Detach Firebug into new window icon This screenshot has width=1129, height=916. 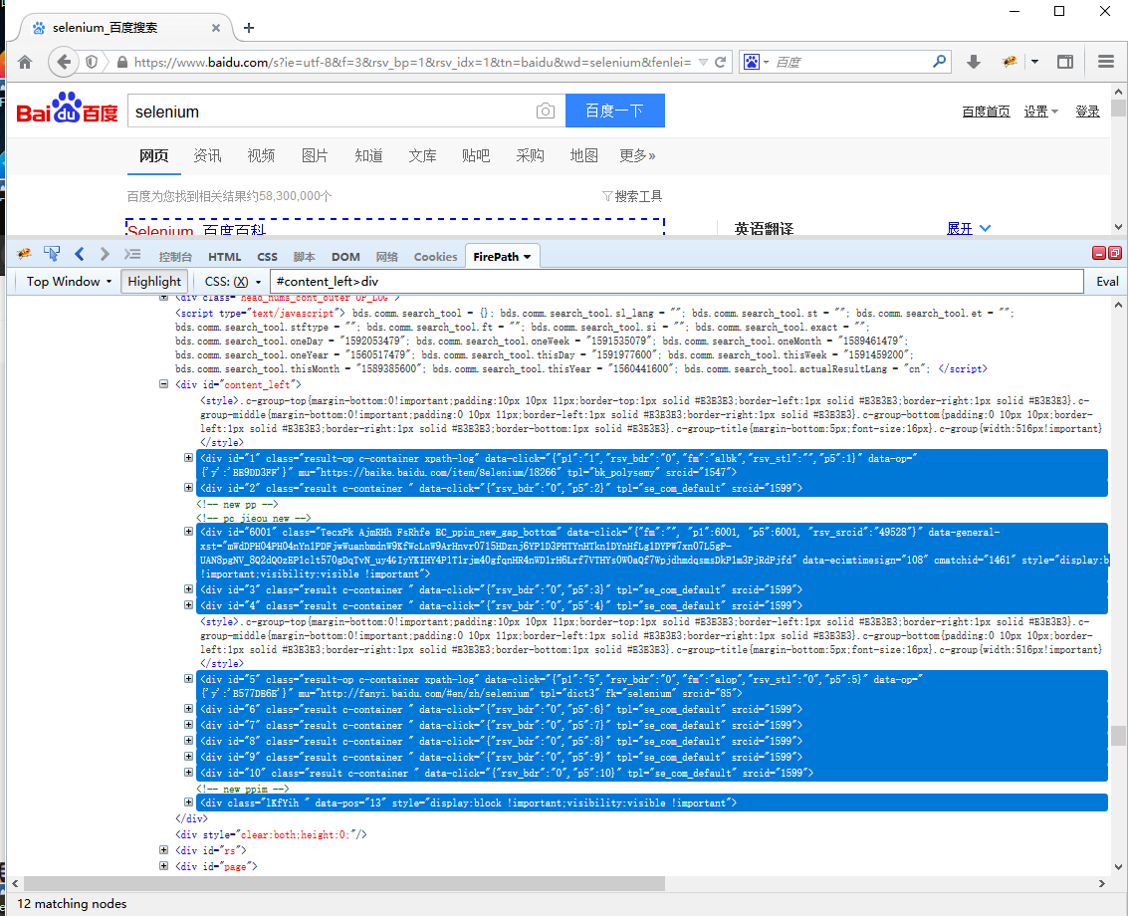pos(1115,253)
